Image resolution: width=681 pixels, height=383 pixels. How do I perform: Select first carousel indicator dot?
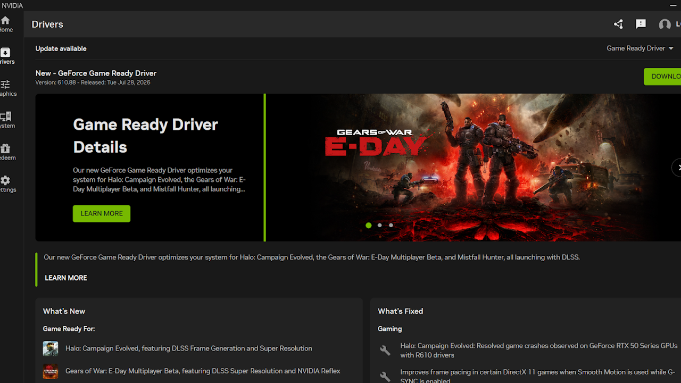[x=368, y=225]
